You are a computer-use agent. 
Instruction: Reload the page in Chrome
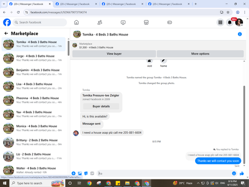[18, 12]
